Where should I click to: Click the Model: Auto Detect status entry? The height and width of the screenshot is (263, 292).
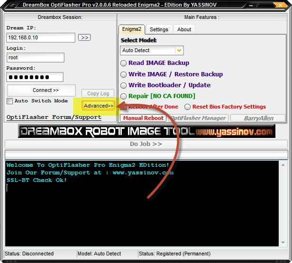(99, 254)
